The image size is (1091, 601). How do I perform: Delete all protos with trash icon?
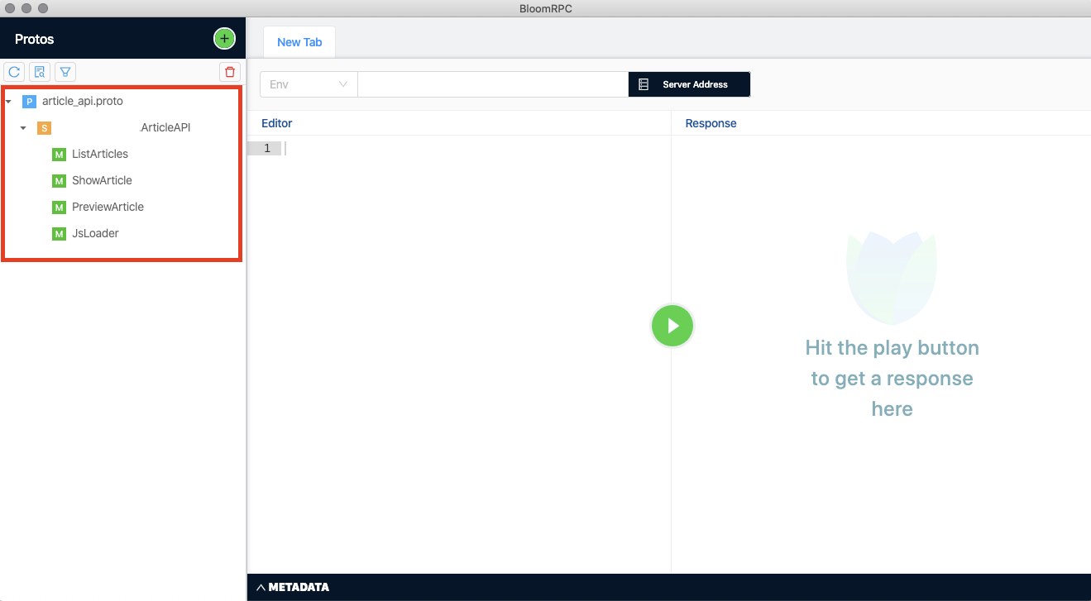click(x=230, y=72)
